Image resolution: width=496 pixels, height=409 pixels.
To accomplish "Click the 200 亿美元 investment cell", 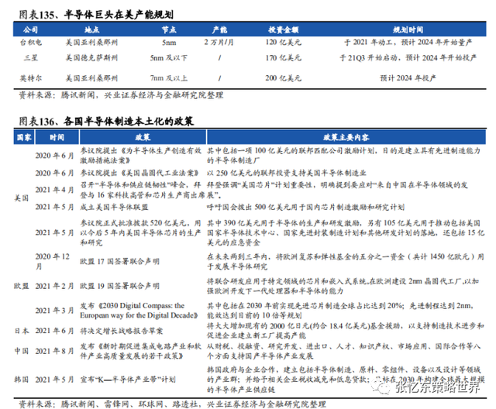I will [x=283, y=78].
